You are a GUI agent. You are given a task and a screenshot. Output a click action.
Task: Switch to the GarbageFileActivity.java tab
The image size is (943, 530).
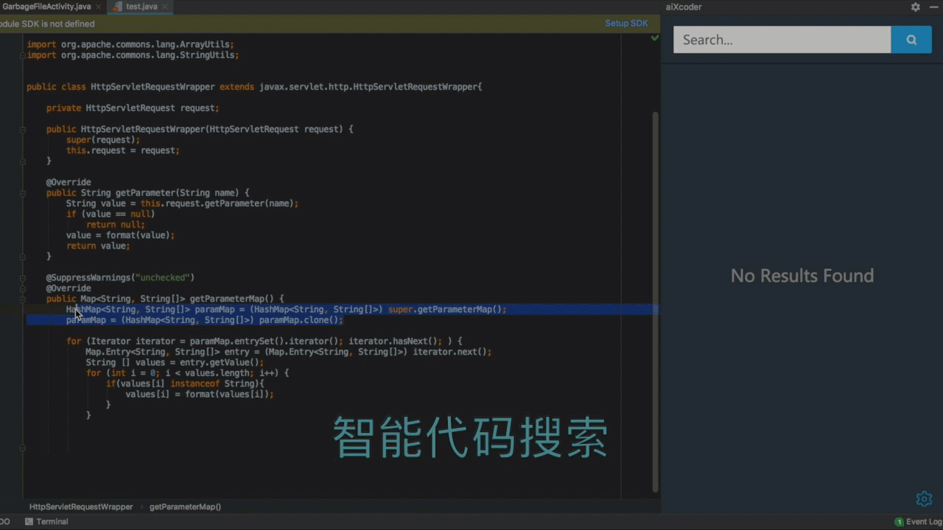point(46,7)
